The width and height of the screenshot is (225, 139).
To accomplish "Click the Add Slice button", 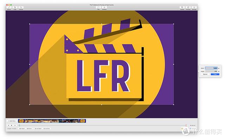I will (x=12, y=121).
